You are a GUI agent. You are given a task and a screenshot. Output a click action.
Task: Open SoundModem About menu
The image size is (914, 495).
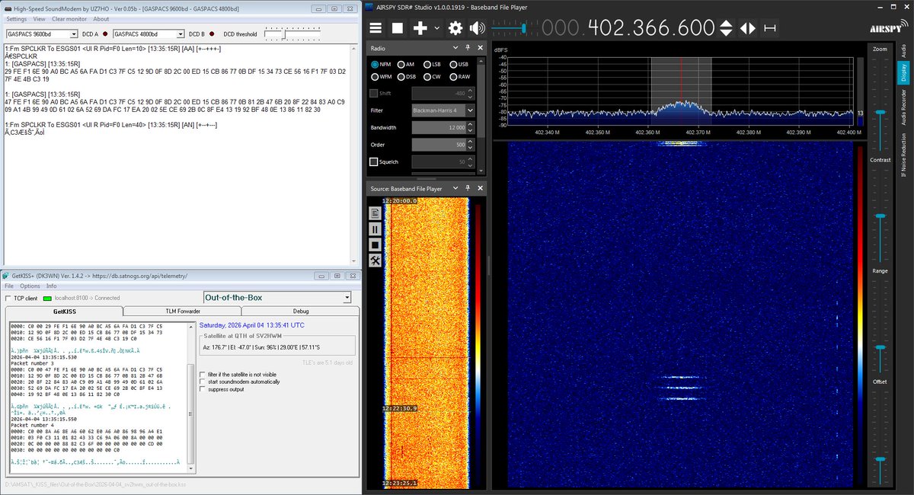pos(101,19)
